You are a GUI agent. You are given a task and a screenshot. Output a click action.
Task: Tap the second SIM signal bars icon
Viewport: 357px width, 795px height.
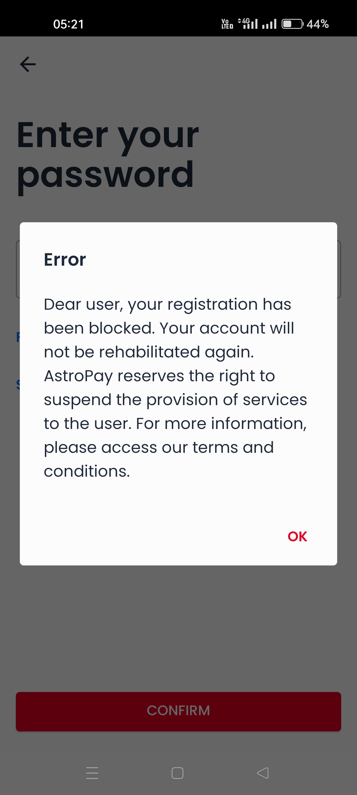pyautogui.click(x=269, y=24)
